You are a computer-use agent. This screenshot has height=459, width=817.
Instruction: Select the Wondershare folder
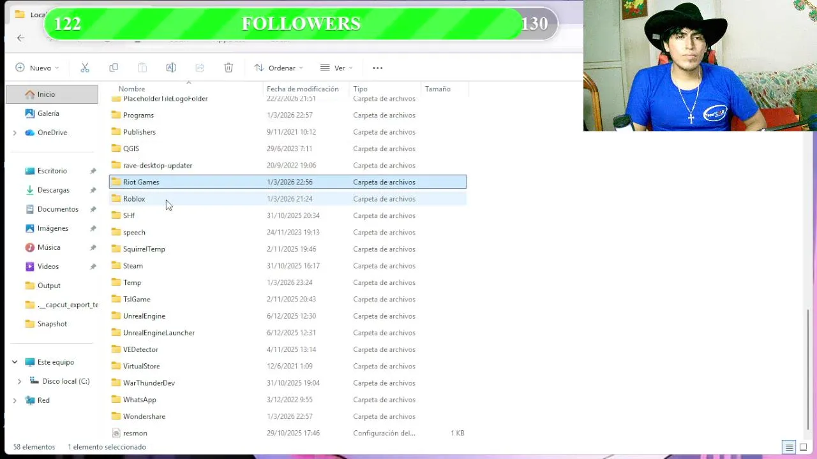pos(288,416)
